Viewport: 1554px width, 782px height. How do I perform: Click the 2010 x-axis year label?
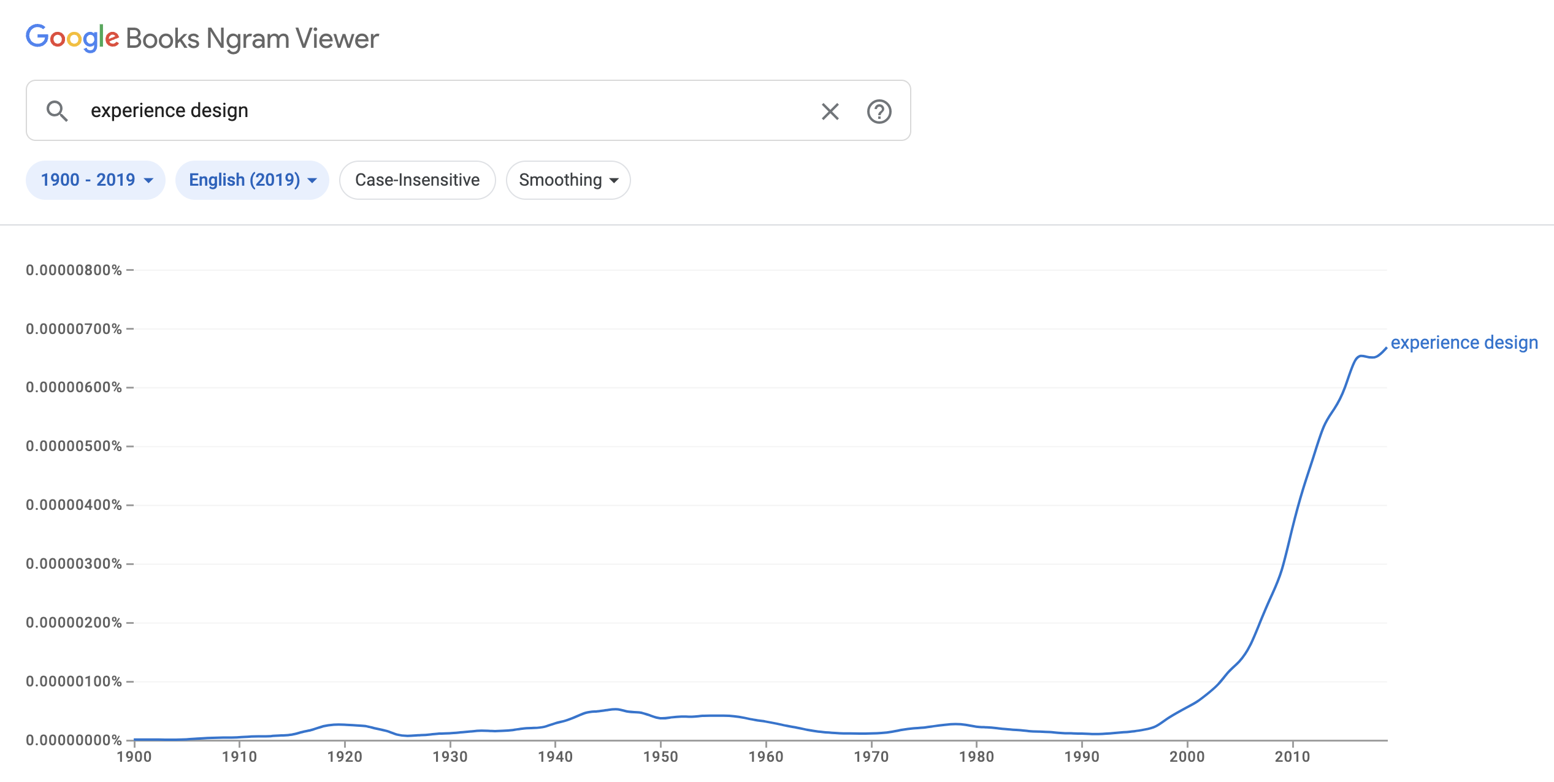(x=1292, y=757)
